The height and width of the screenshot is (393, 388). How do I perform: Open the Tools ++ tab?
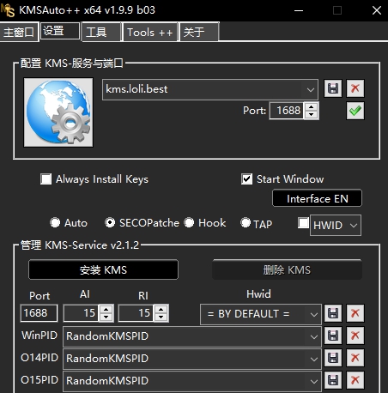point(150,32)
